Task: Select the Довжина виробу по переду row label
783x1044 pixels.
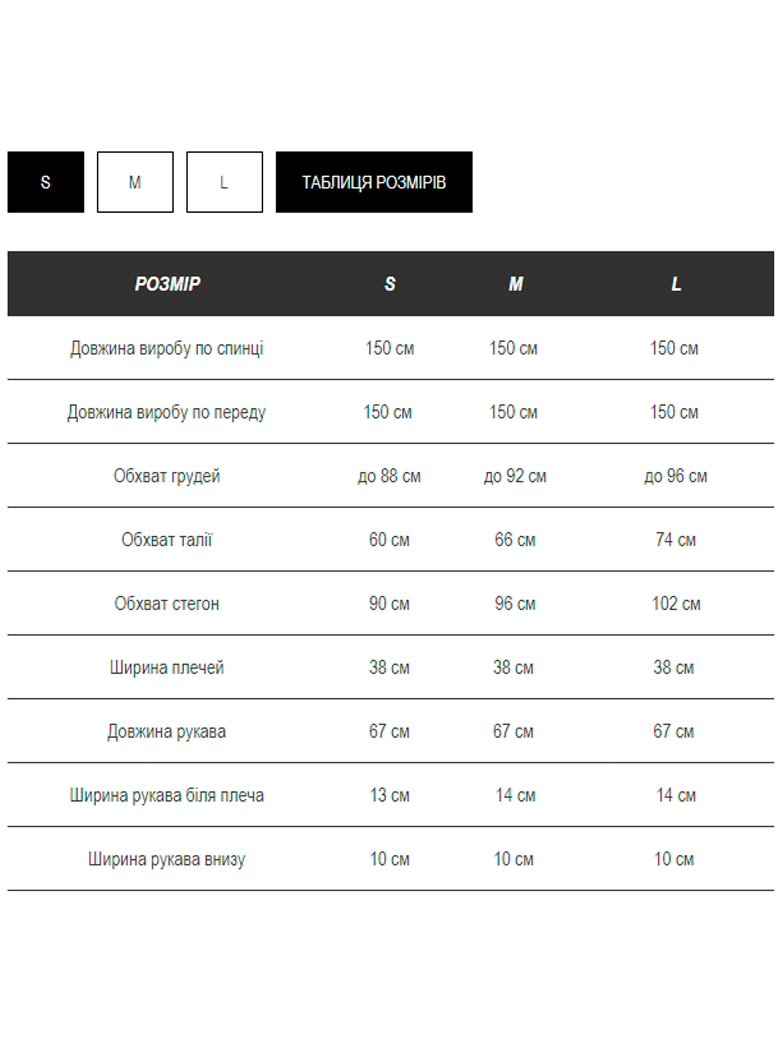Action: coord(167,413)
